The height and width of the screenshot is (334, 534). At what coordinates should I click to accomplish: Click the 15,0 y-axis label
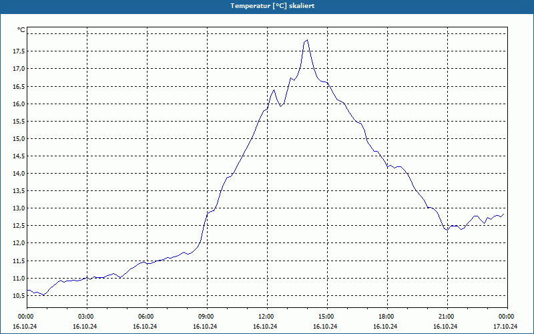[x=18, y=139]
